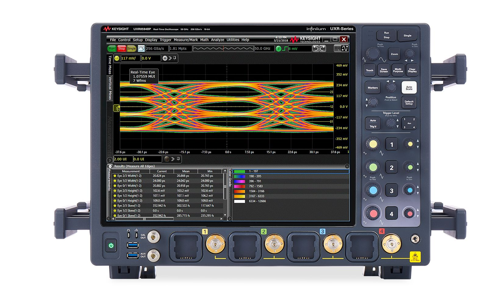Open the Results settings gear icon
Image resolution: width=504 pixels, height=292 pixels.
[x=110, y=166]
